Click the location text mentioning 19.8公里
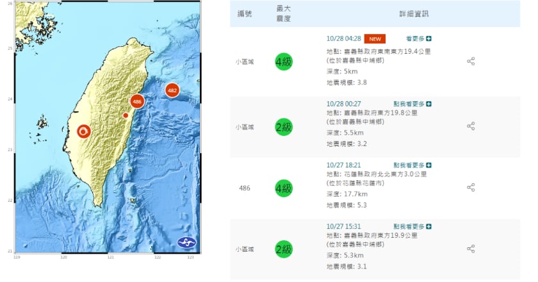Viewport: 538px width, 282px height. [x=372, y=113]
